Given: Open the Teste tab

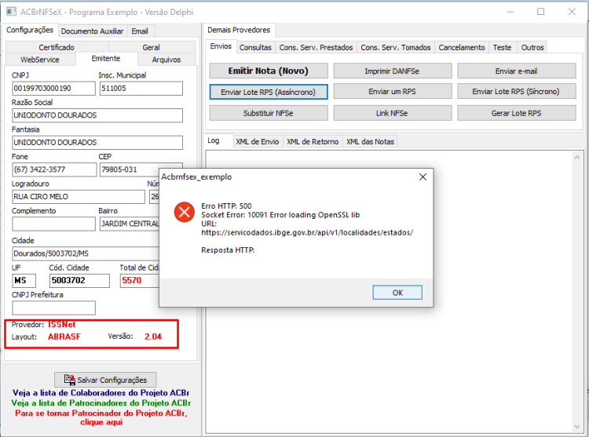Looking at the screenshot, I should (503, 48).
